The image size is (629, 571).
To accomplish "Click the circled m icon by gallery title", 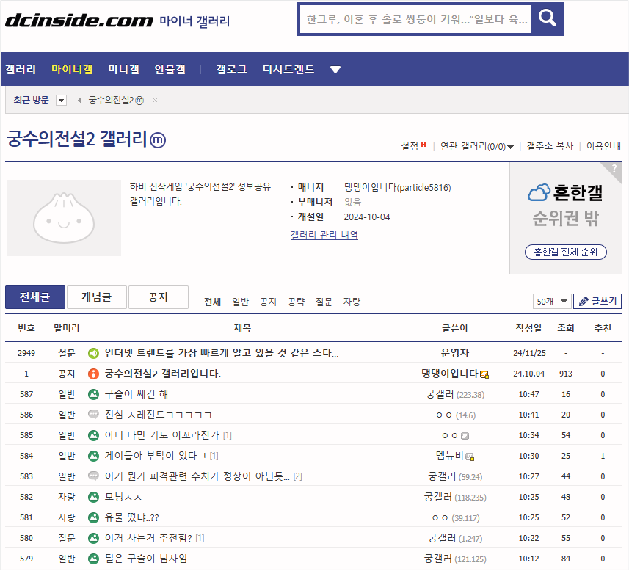I will coord(158,140).
